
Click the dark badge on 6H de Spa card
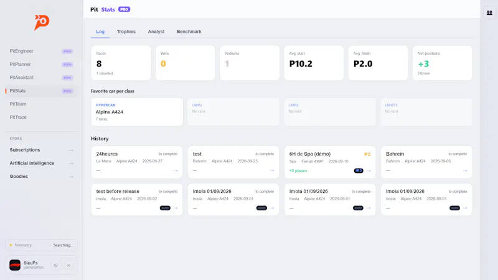[x=359, y=170]
